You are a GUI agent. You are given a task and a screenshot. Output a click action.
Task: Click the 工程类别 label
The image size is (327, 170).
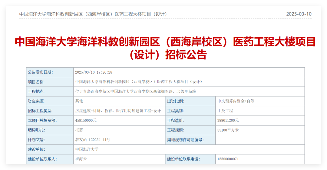(175, 111)
